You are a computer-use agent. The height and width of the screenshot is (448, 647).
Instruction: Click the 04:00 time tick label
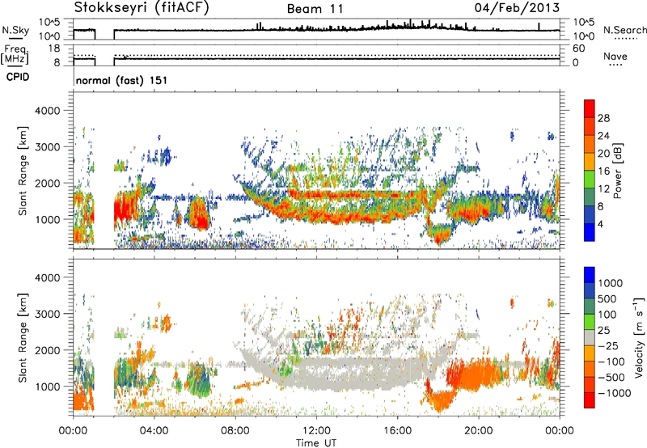pos(154,431)
